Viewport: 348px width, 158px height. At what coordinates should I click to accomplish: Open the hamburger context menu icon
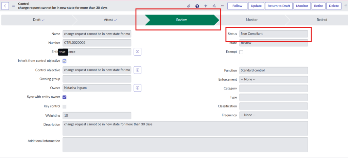(14, 6)
